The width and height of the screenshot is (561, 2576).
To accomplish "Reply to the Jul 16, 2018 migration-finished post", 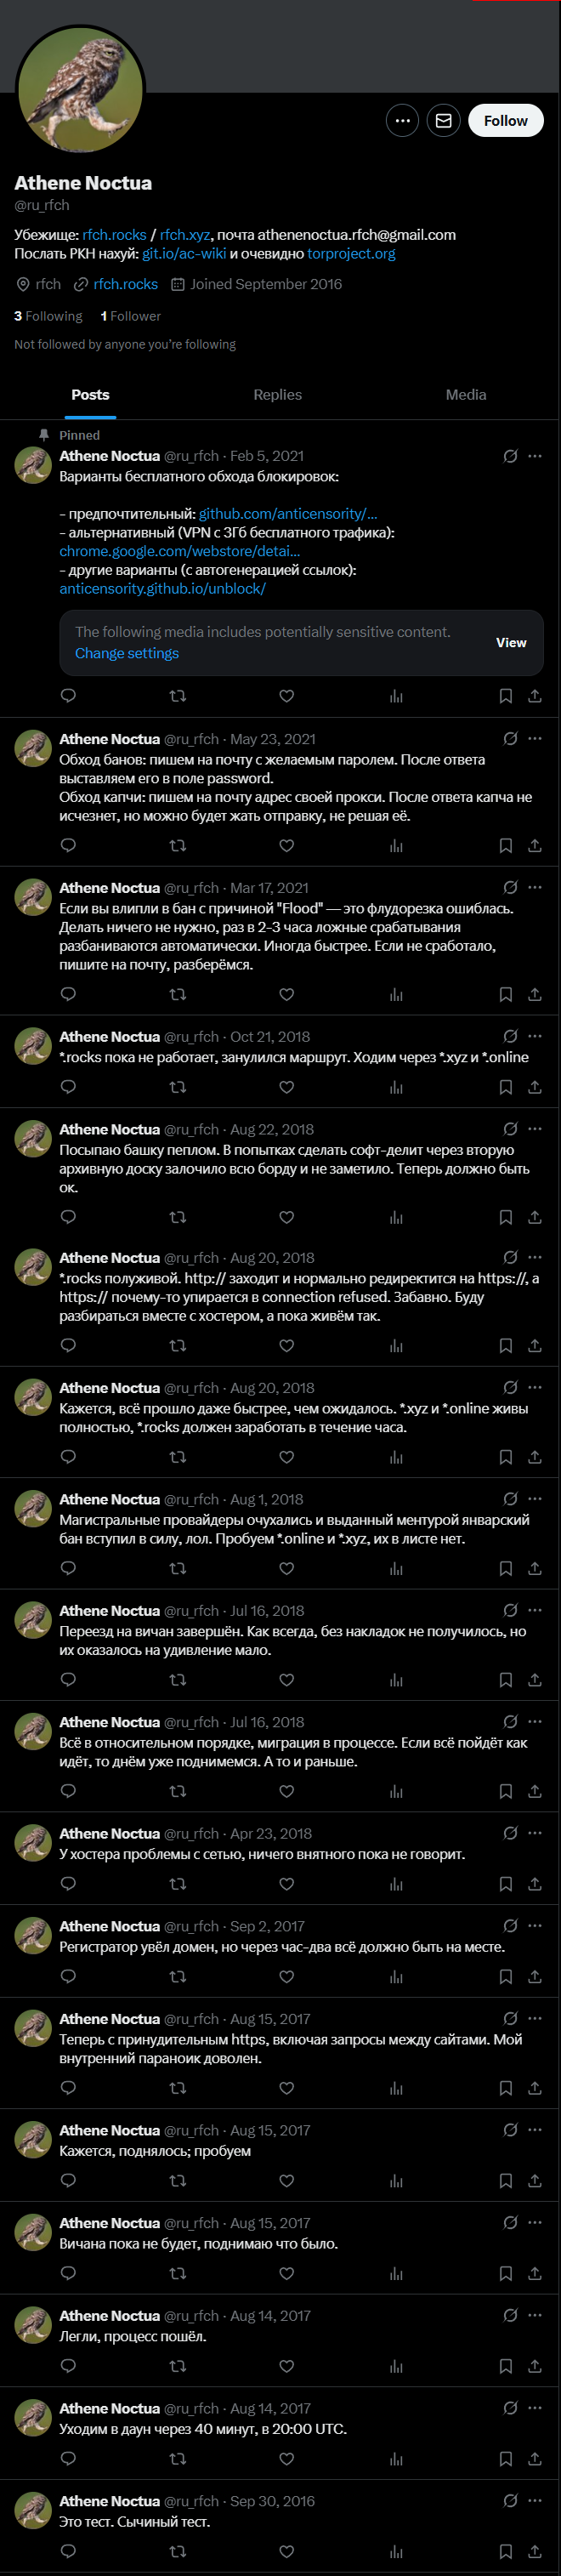I will 68,1679.
